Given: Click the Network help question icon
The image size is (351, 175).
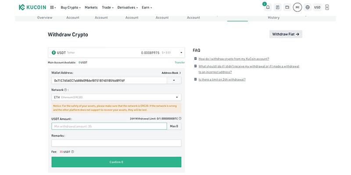Looking at the screenshot, I should point(65,90).
